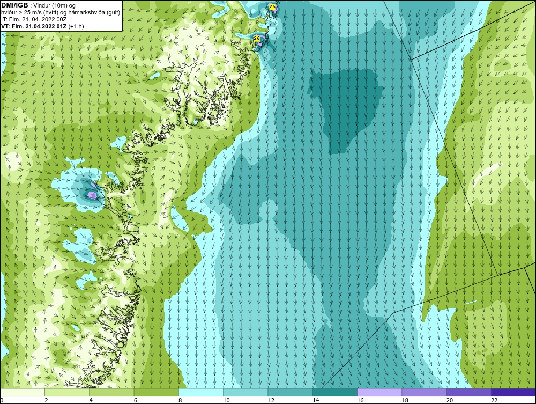
Task: Click the lavender wind maximum off the west coast
Action: [92, 195]
